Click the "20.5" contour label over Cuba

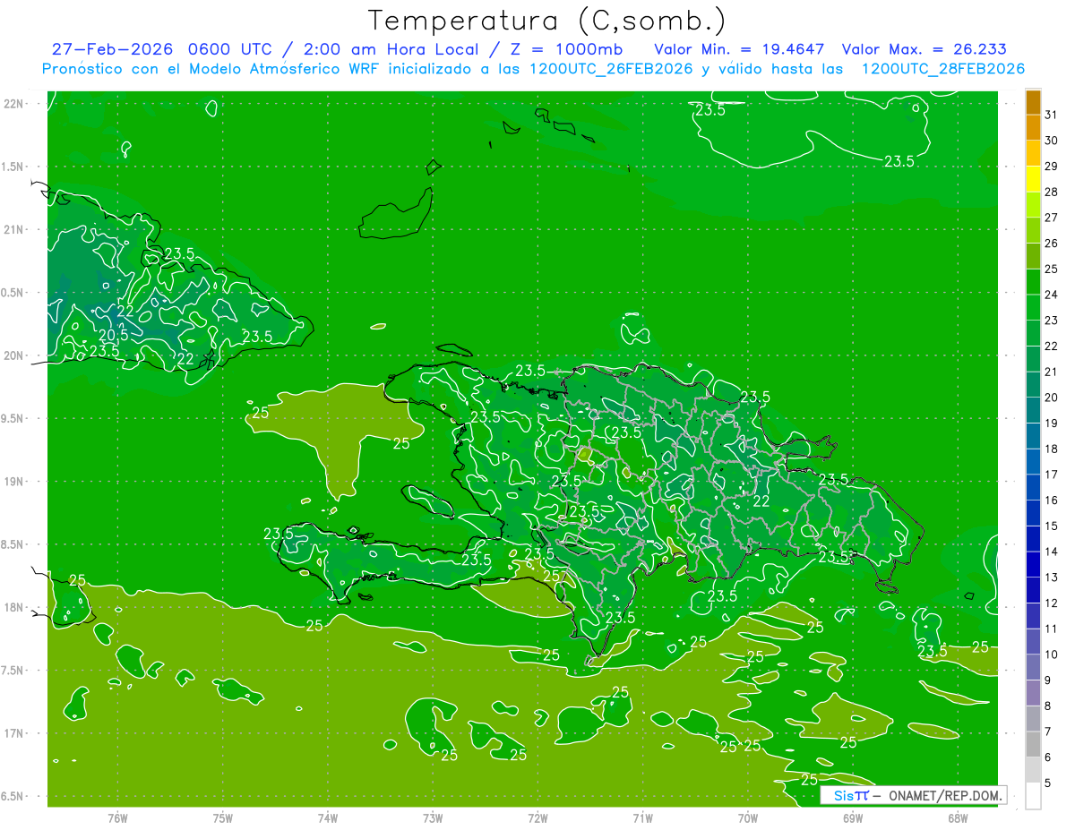pyautogui.click(x=113, y=335)
